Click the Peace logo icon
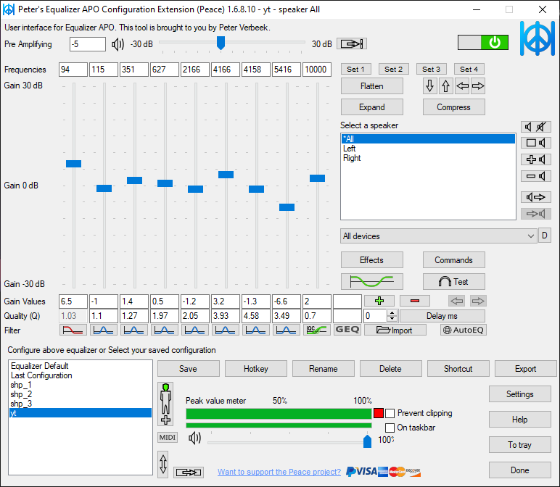 537,38
